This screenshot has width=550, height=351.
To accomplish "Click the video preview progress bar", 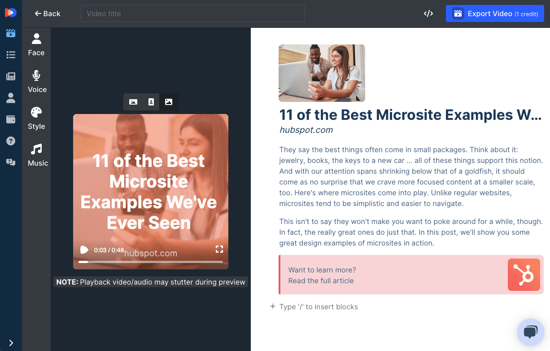I will tap(151, 262).
